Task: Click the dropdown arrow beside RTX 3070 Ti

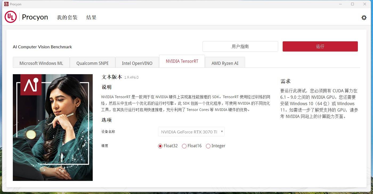Action: click(x=222, y=132)
